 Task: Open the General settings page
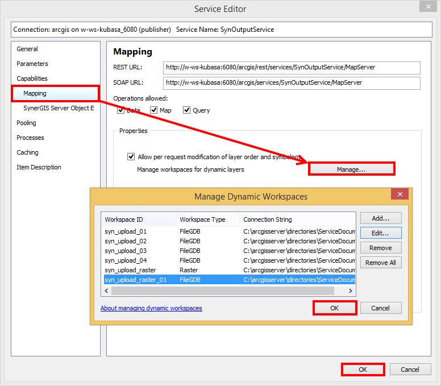coord(27,49)
